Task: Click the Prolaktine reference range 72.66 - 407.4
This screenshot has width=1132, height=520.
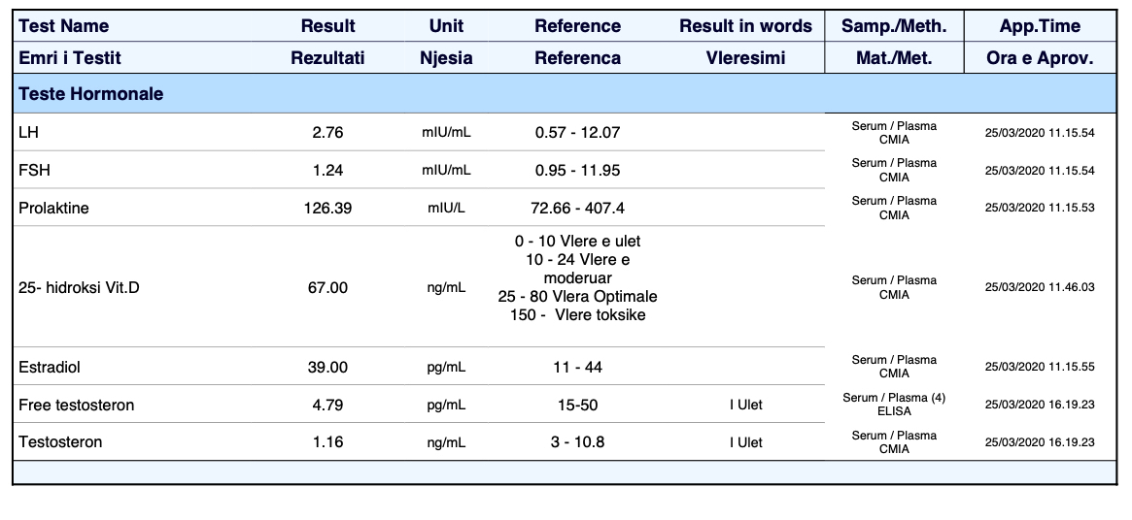Action: tap(577, 208)
